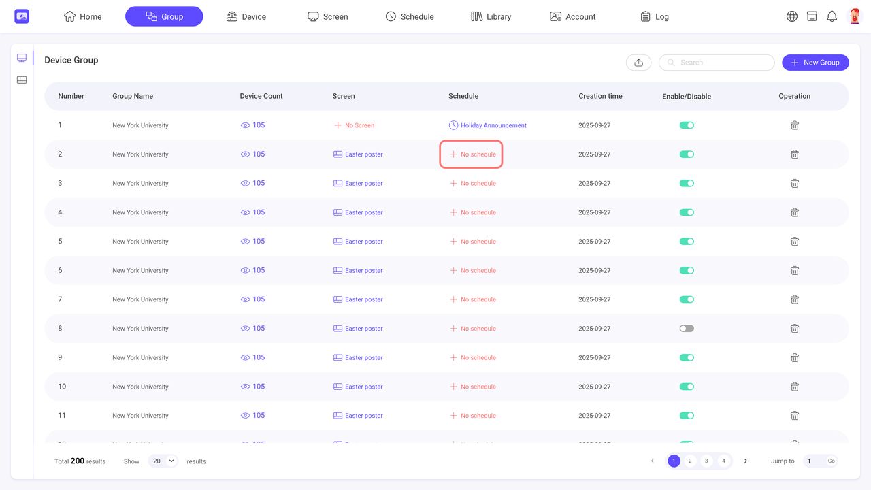Create a New Group

tap(815, 63)
